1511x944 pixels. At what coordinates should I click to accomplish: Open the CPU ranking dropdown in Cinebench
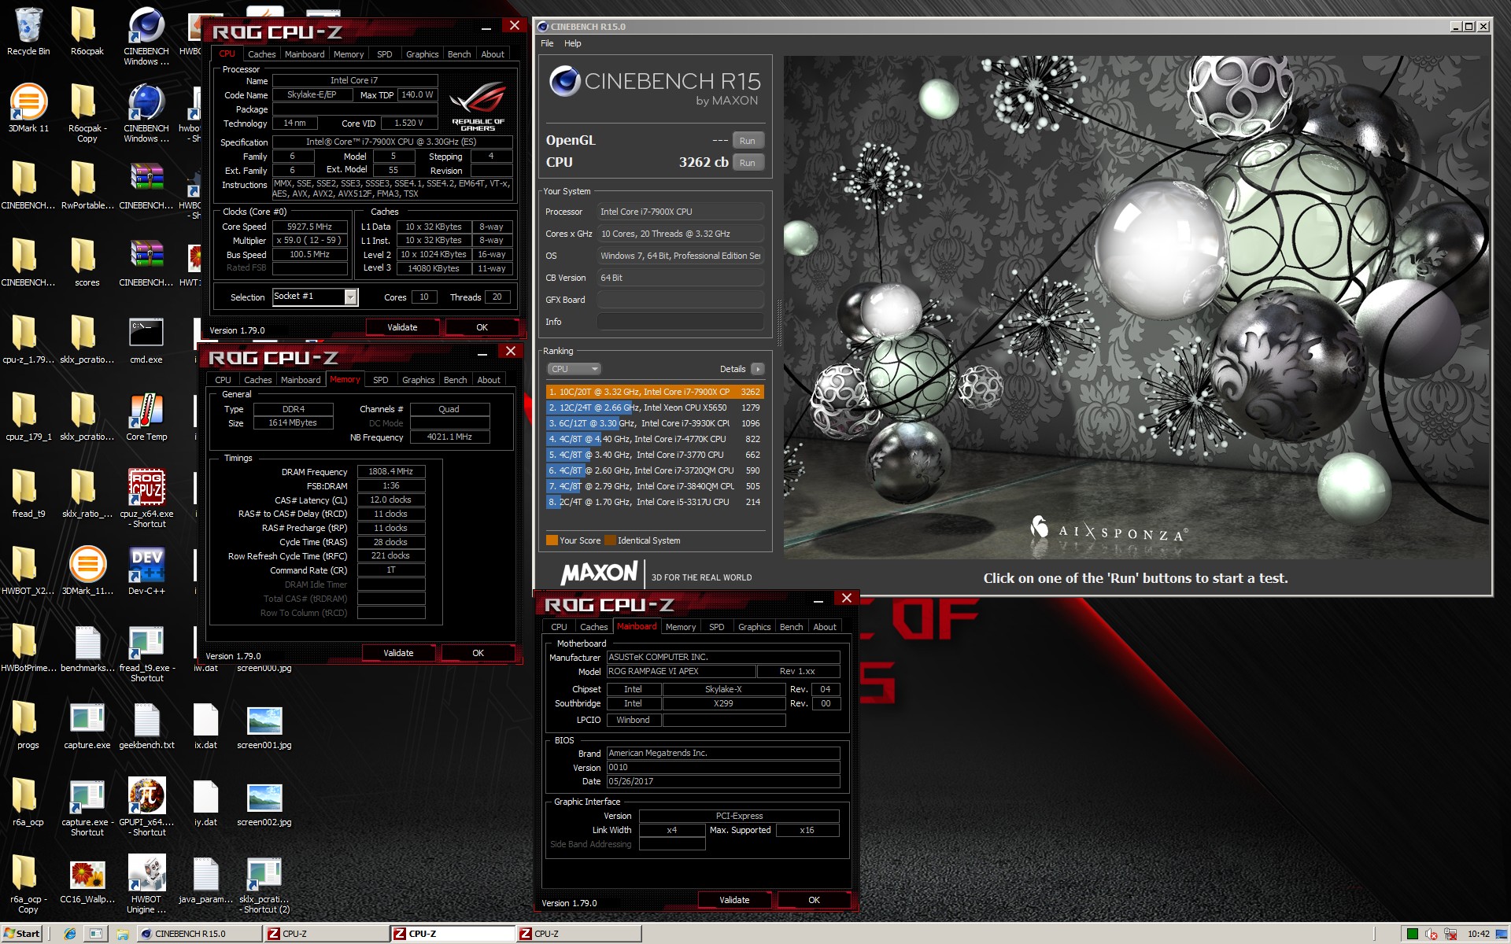(574, 369)
